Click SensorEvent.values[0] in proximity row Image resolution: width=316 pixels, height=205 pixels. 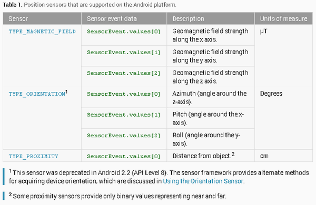[124, 156]
